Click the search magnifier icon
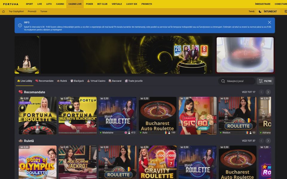 point(223,81)
